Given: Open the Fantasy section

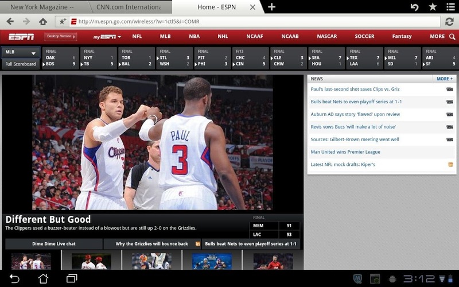Looking at the screenshot, I should [x=402, y=36].
